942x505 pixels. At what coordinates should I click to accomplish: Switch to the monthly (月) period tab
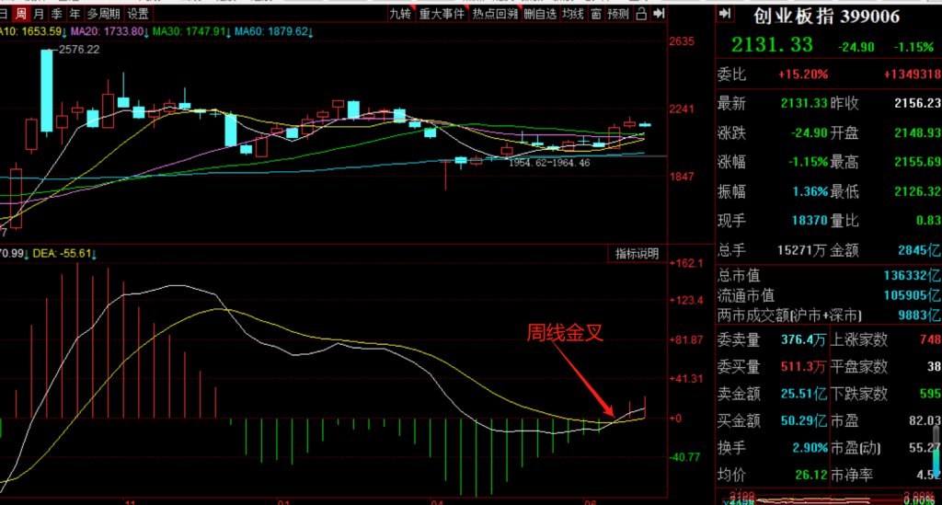click(x=39, y=14)
